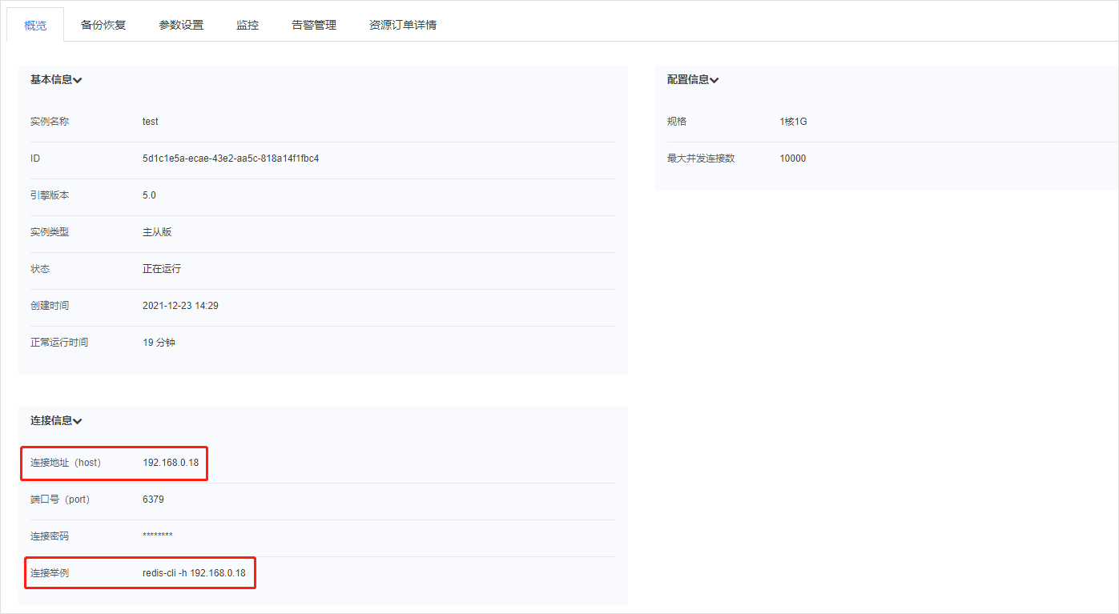
Task: Click the 配置信息 section heading
Action: pyautogui.click(x=688, y=80)
